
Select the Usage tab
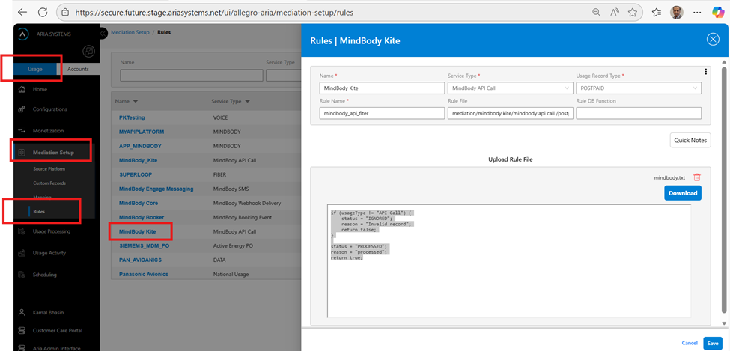[35, 69]
